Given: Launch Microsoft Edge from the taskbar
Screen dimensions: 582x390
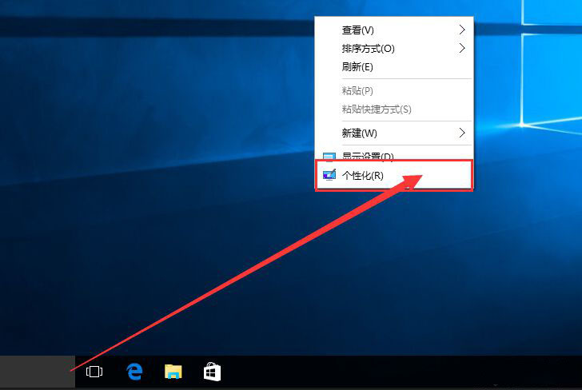Looking at the screenshot, I should (x=134, y=372).
